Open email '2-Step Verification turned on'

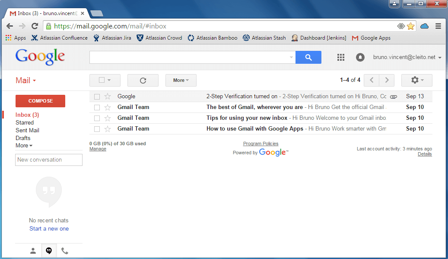coord(261,97)
